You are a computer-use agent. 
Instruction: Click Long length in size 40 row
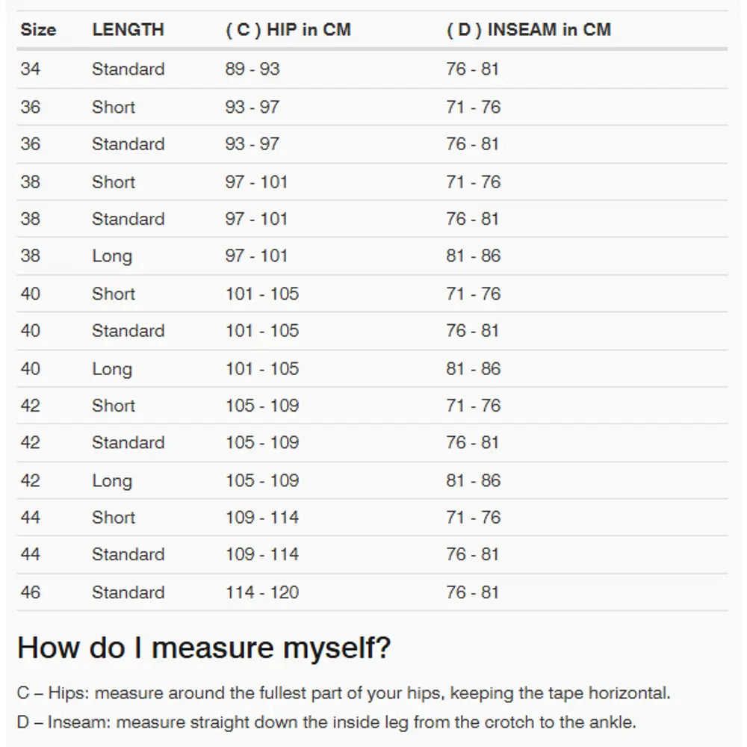pos(112,369)
